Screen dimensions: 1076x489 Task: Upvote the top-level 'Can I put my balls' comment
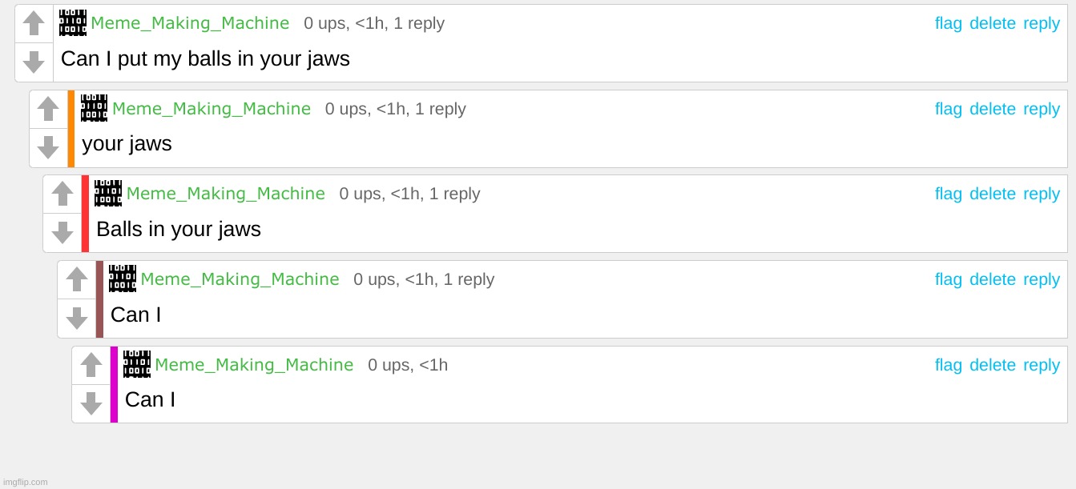(x=34, y=23)
